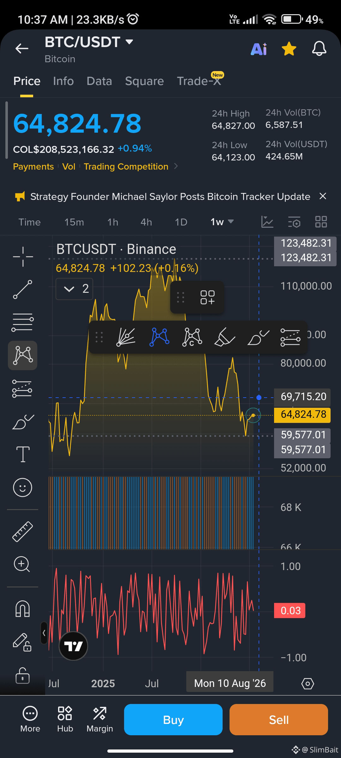This screenshot has width=341, height=758.
Task: Tap the Buy button
Action: click(x=173, y=720)
